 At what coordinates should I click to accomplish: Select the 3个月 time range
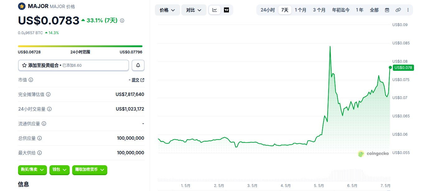(x=319, y=10)
